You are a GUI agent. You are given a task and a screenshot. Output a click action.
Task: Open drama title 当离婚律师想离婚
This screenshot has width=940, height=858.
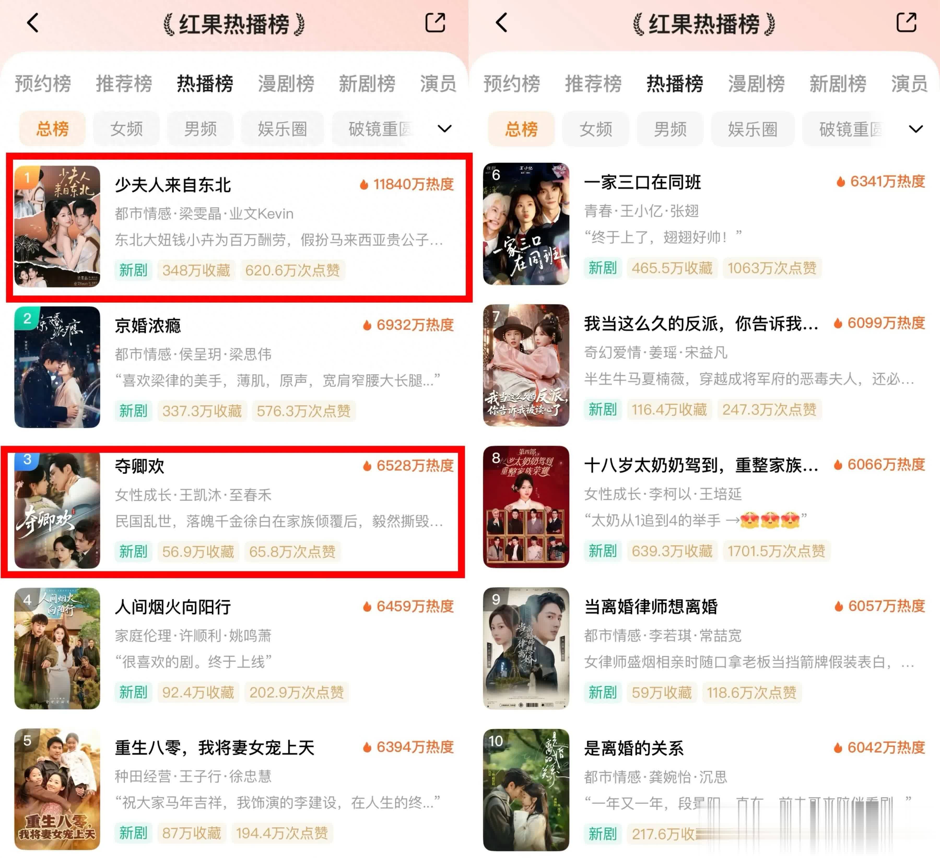click(651, 607)
